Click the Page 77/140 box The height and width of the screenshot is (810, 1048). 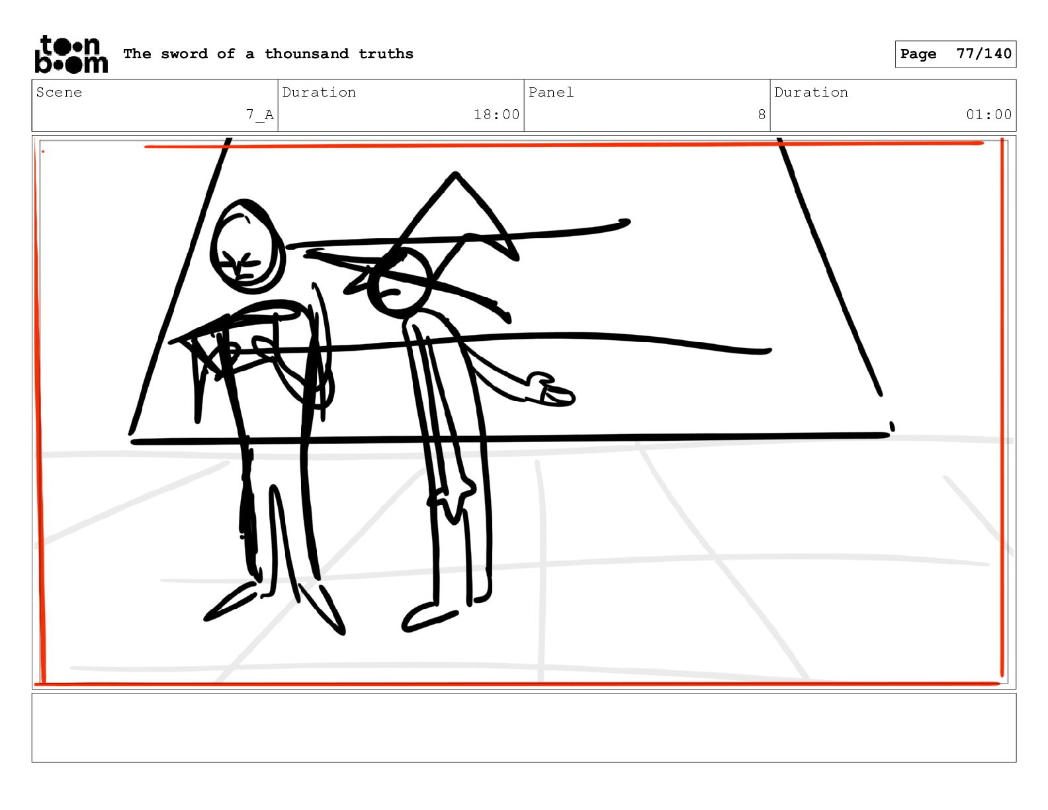click(955, 54)
